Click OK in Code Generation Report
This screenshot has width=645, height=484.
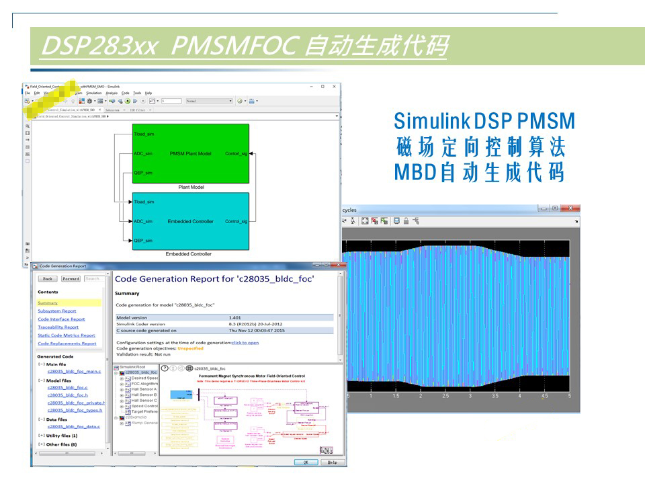coord(306,462)
